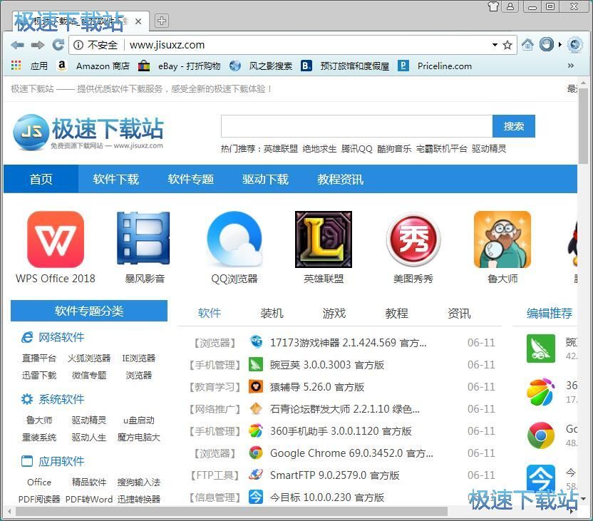The image size is (593, 521).
Task: Click hot recommendation 腾讯QQ link
Action: (x=356, y=148)
